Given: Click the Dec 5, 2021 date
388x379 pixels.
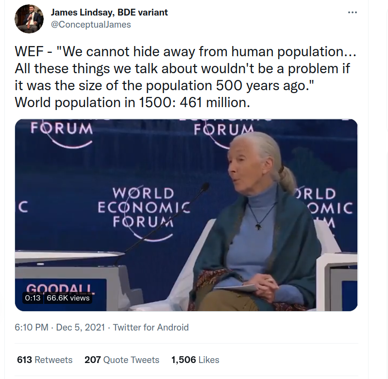Looking at the screenshot, I should pyautogui.click(x=81, y=328).
